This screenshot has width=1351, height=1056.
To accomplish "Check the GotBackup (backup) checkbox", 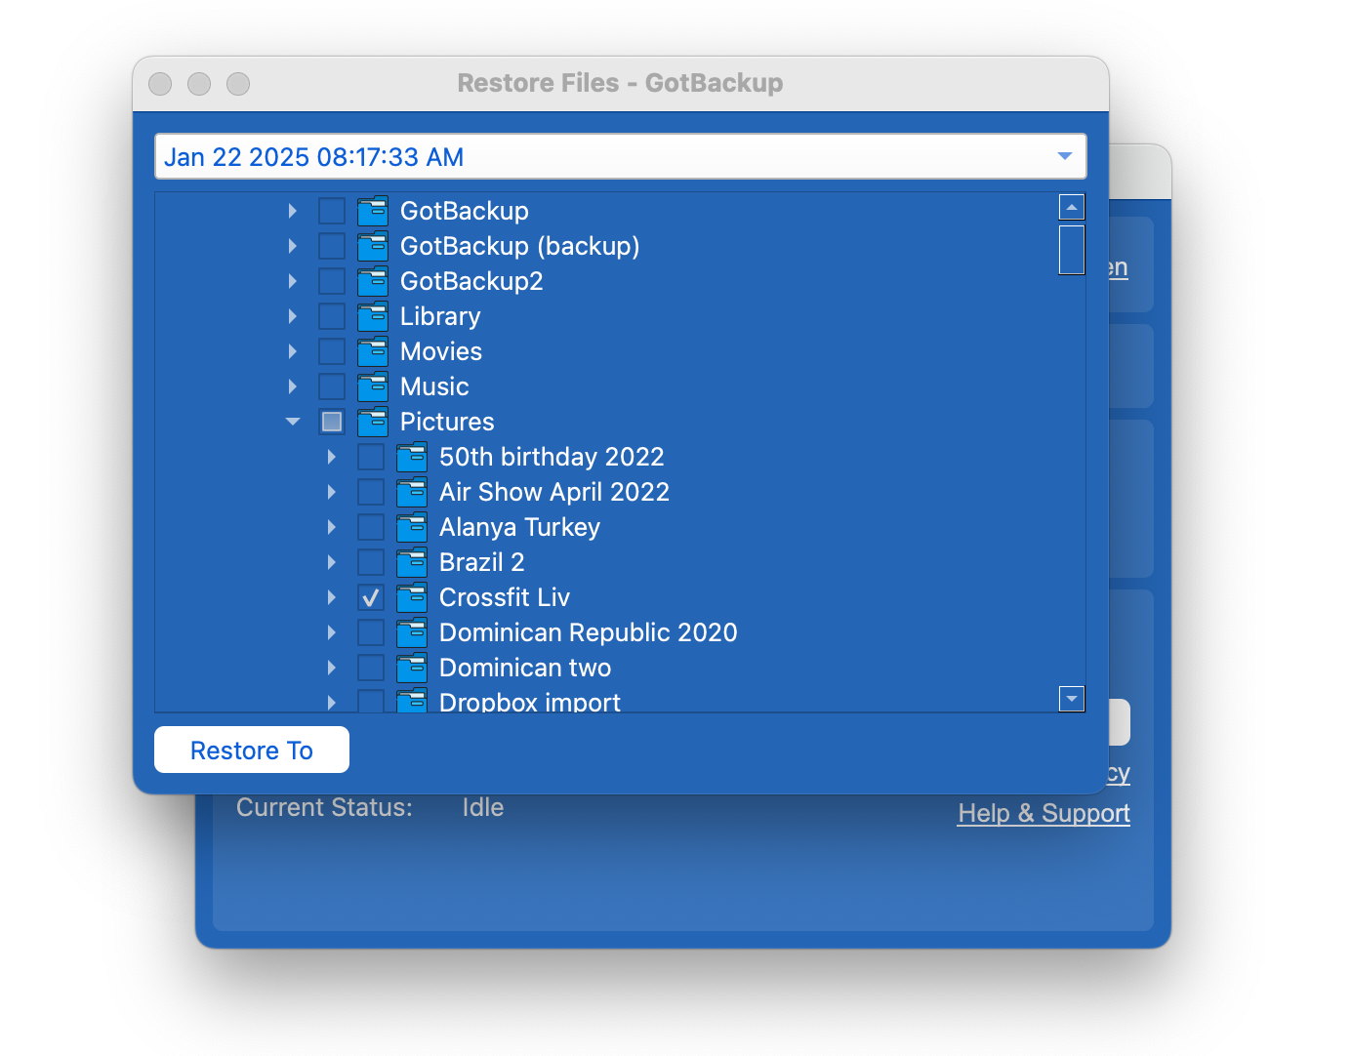I will pos(332,246).
